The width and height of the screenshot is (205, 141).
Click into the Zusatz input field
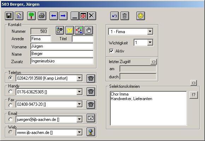(62, 61)
